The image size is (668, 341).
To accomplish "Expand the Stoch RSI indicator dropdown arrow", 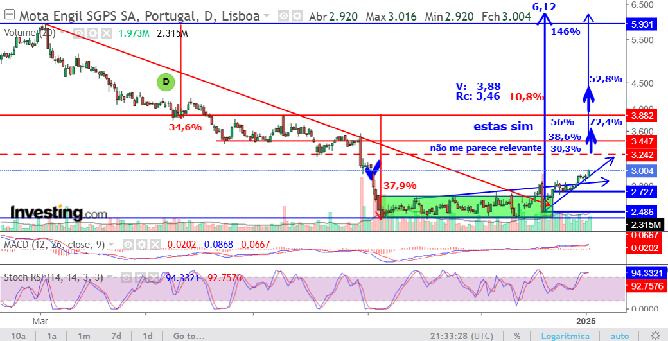I will pos(110,278).
